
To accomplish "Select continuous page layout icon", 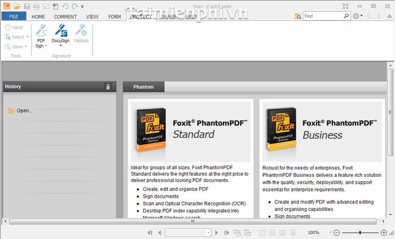I will pyautogui.click(x=273, y=233).
